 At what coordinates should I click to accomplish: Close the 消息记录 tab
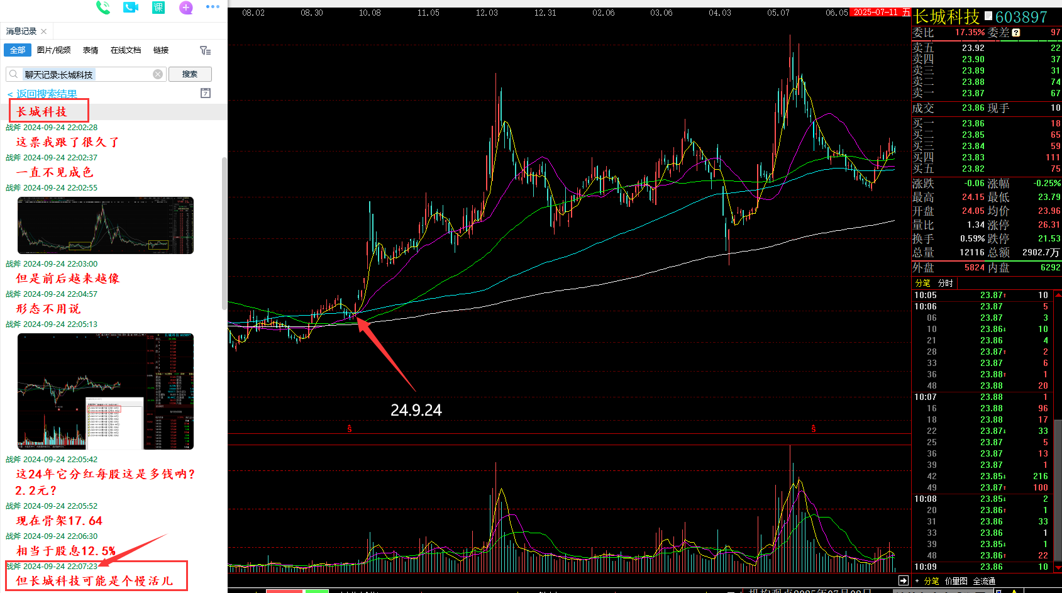click(x=43, y=31)
